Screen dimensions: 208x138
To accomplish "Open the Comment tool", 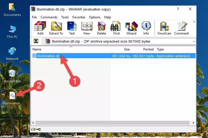I will (x=181, y=28).
